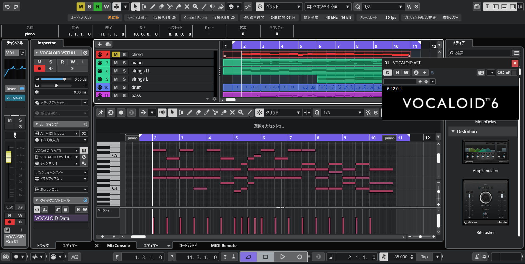Switch to the MixConsole tab
The height and width of the screenshot is (264, 525).
pos(118,245)
